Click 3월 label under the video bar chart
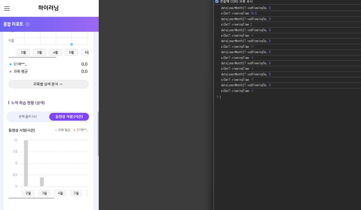The width and height of the screenshot is (361, 210). pyautogui.click(x=44, y=193)
